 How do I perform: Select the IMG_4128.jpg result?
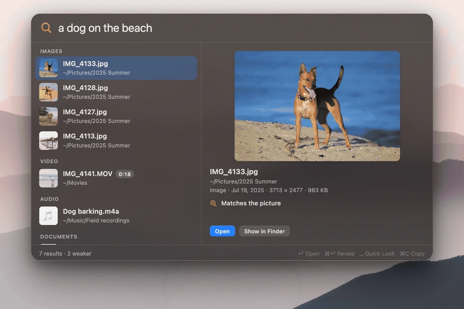click(116, 92)
